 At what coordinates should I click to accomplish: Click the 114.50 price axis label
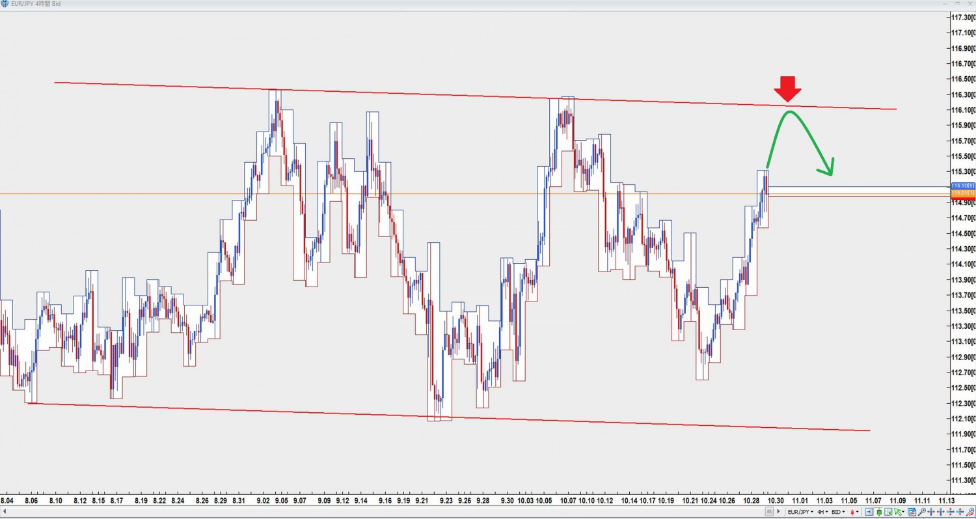point(962,233)
